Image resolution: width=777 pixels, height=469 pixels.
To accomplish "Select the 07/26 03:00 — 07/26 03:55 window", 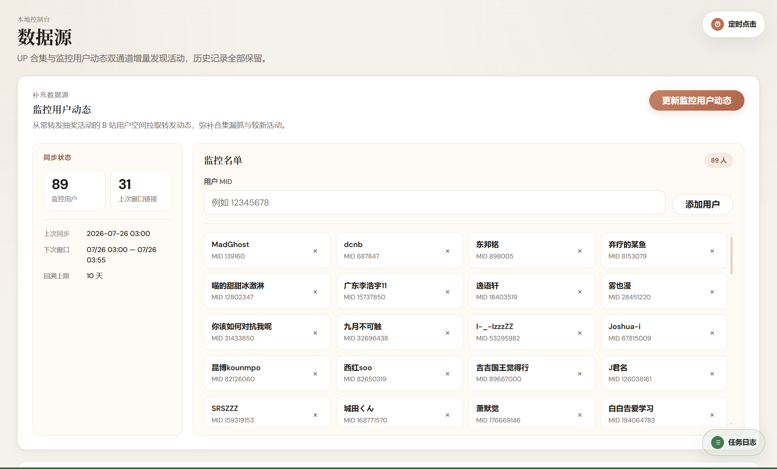I will click(121, 255).
